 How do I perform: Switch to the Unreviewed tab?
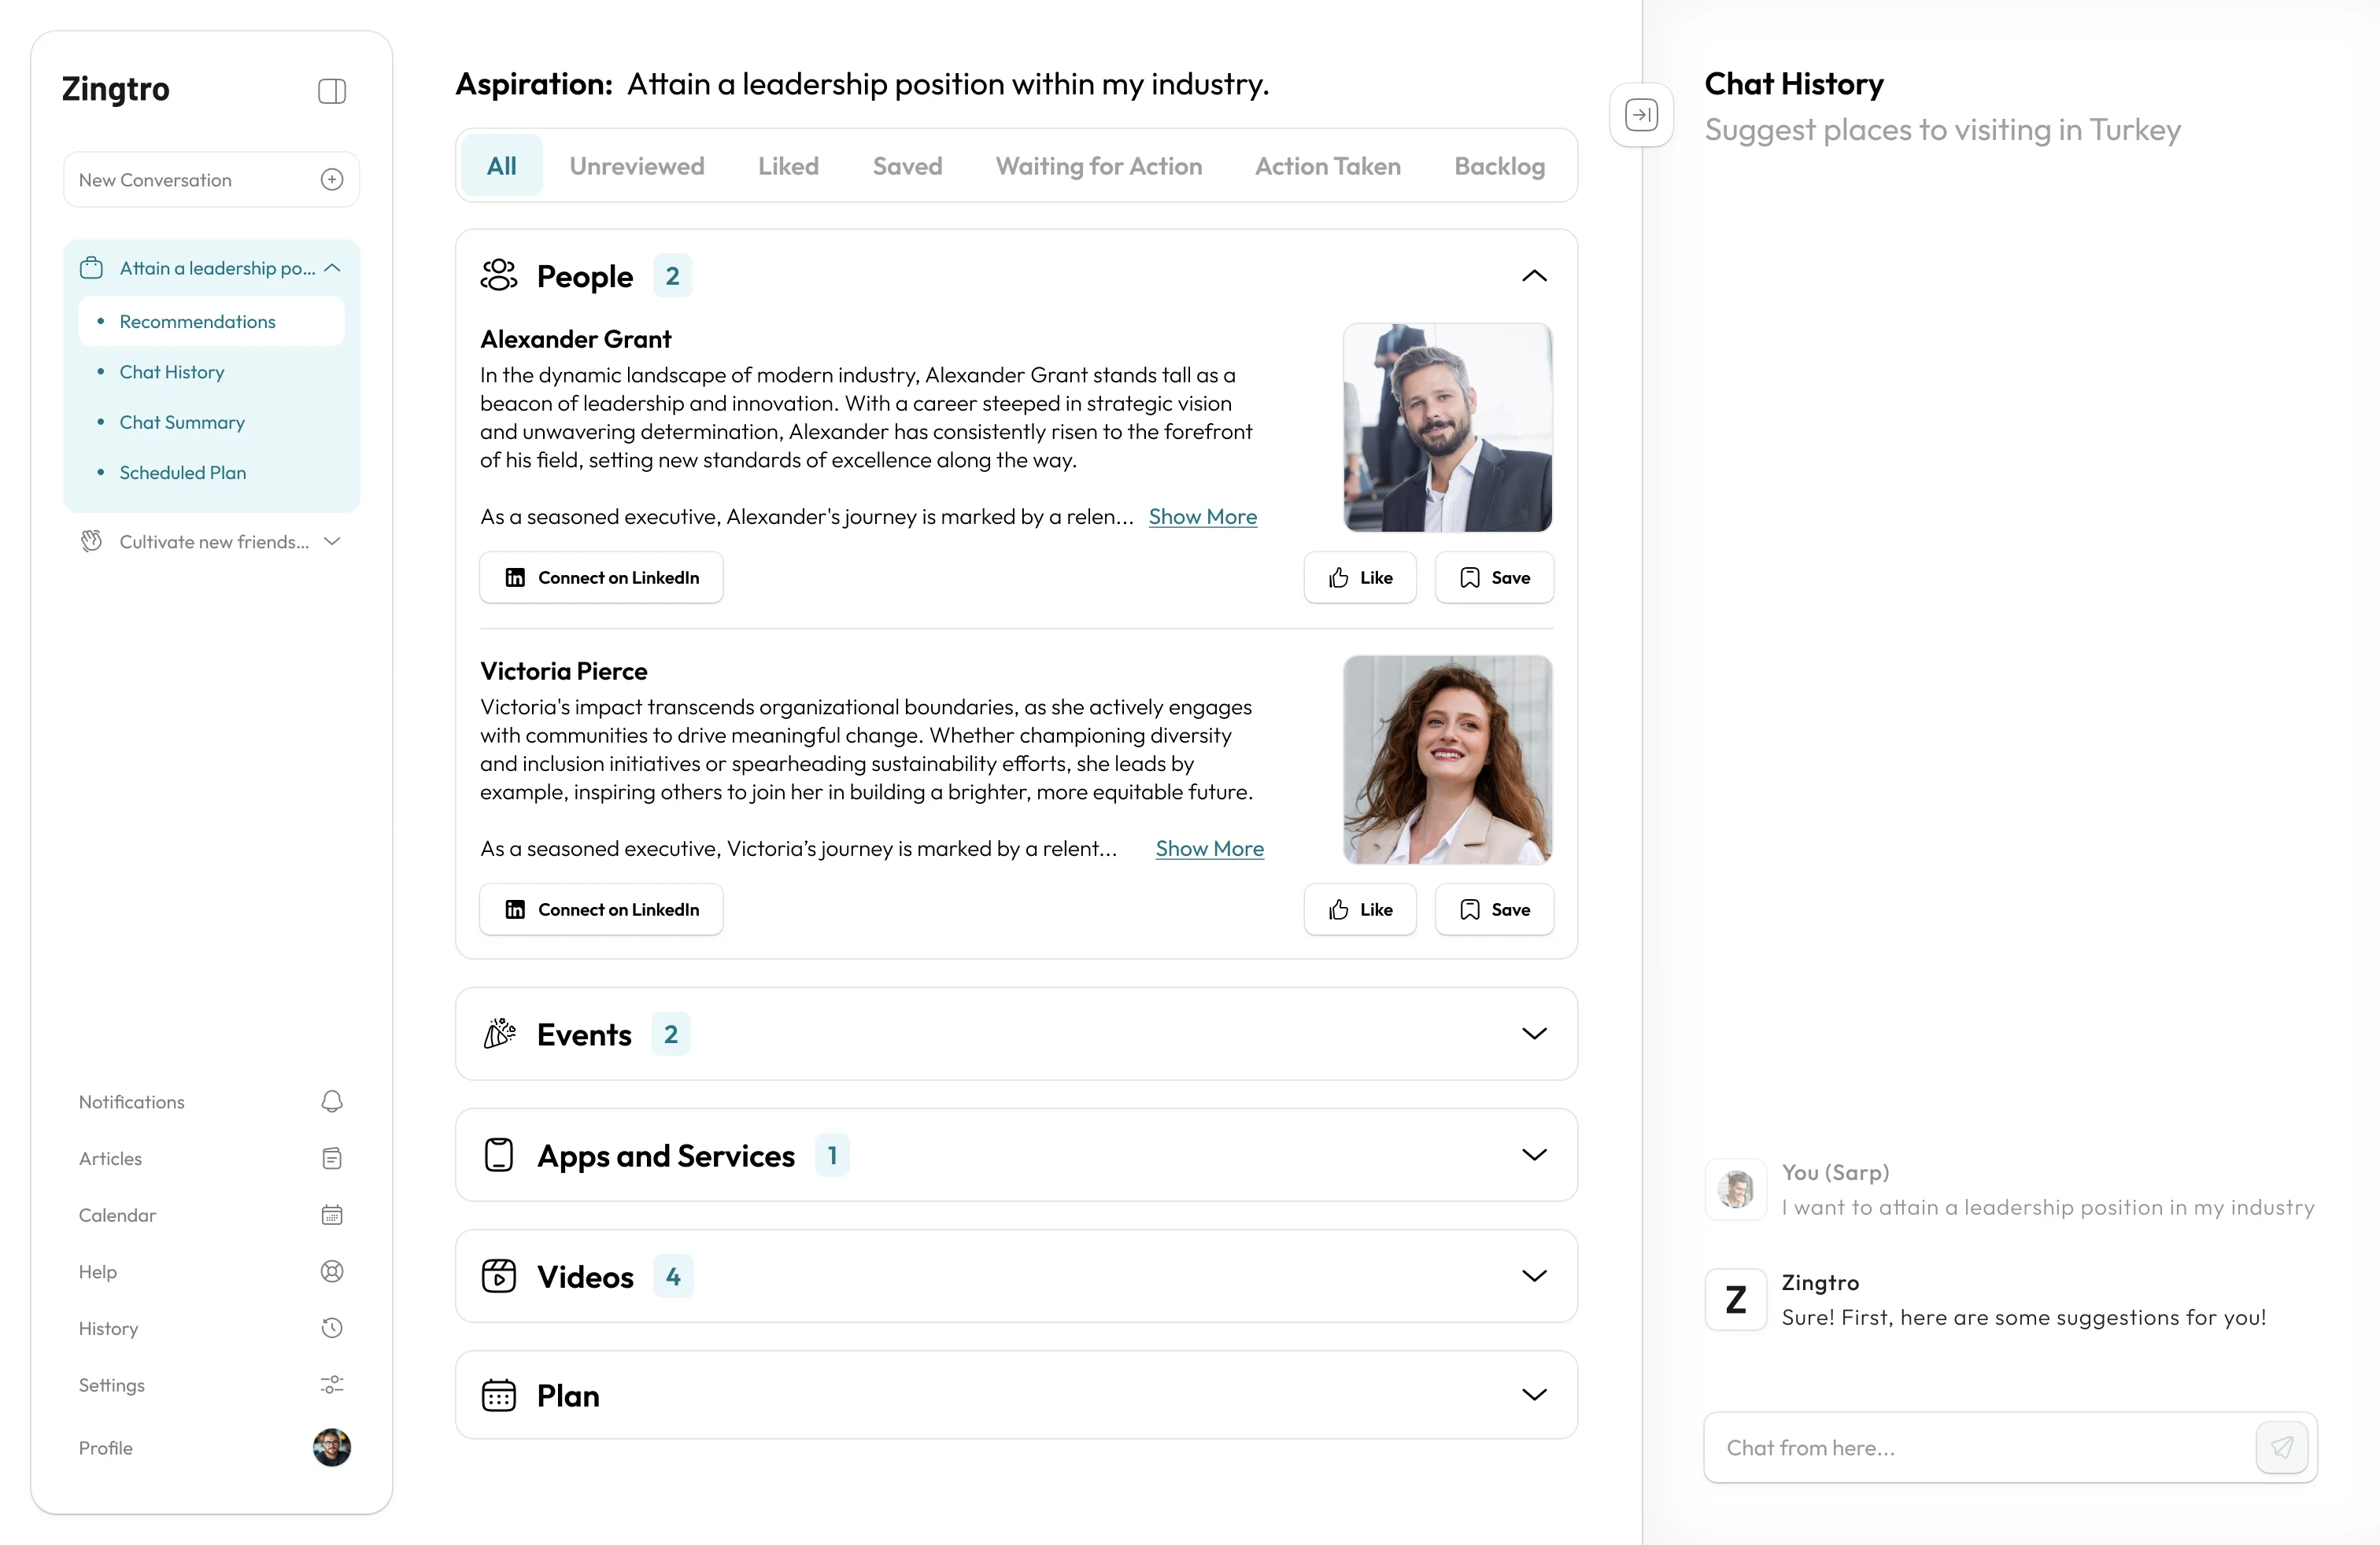click(x=637, y=166)
